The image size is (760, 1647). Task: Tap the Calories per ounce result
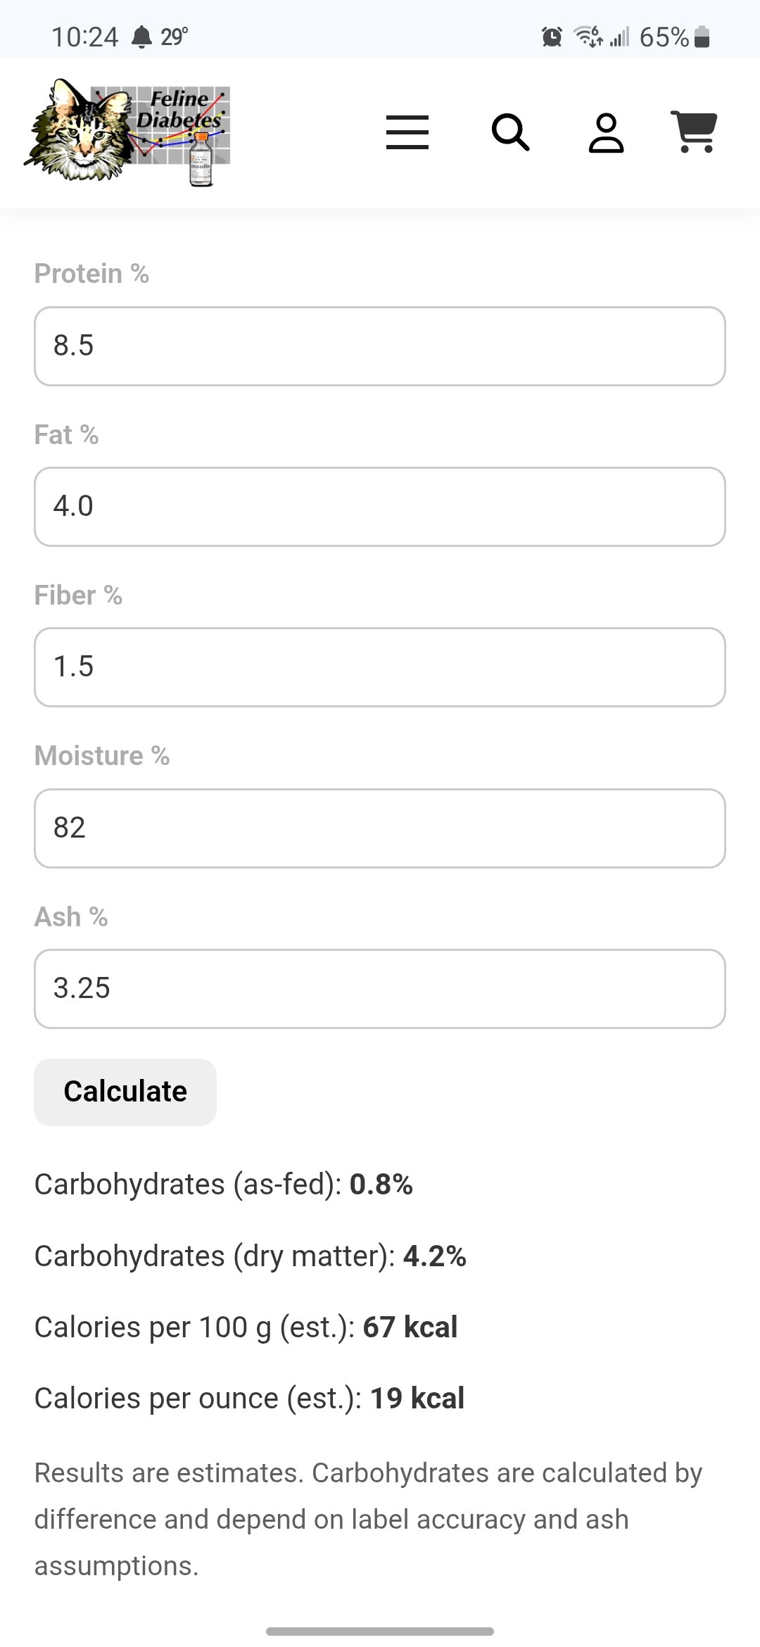249,1399
